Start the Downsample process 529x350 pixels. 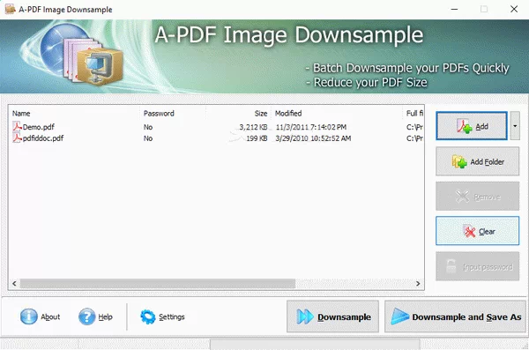(332, 316)
